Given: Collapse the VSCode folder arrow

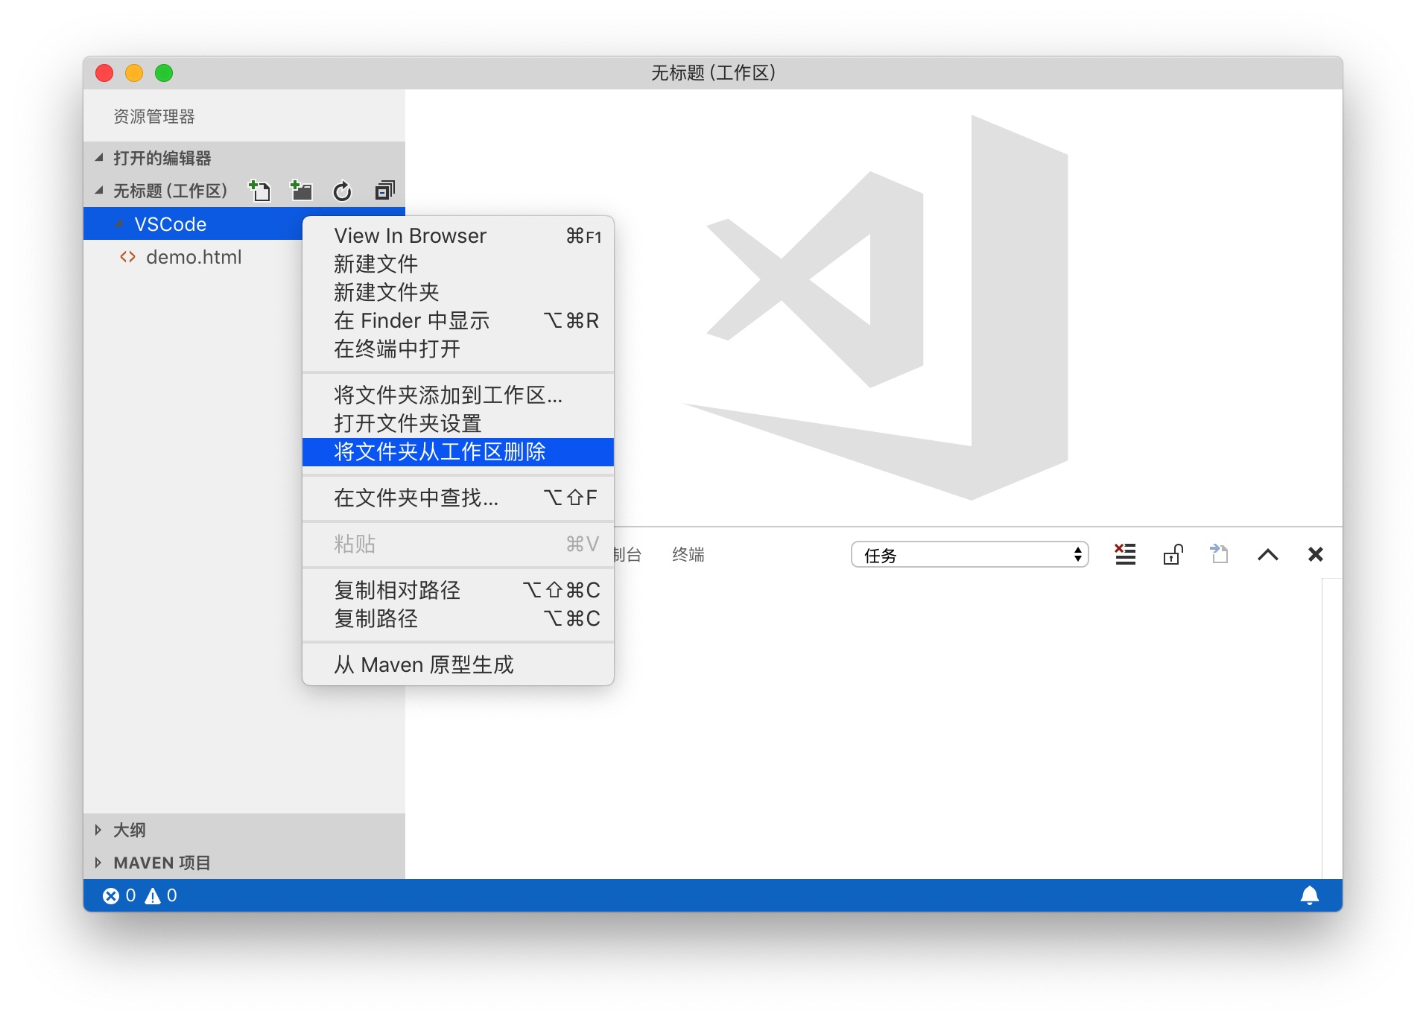Looking at the screenshot, I should pyautogui.click(x=119, y=224).
